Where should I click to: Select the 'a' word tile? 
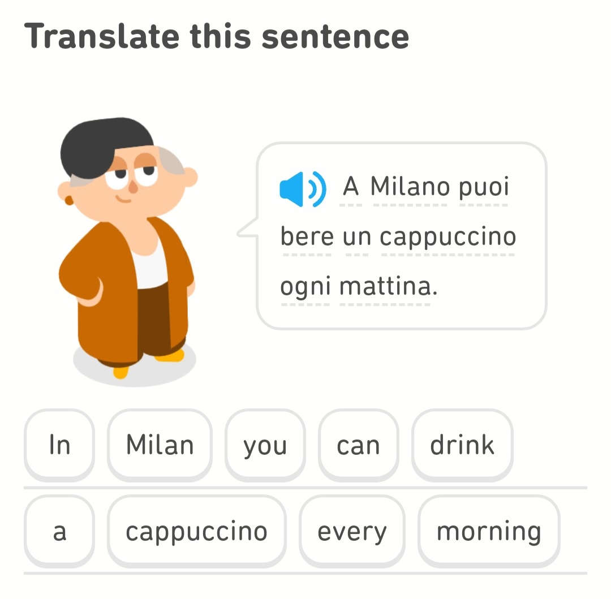[59, 532]
